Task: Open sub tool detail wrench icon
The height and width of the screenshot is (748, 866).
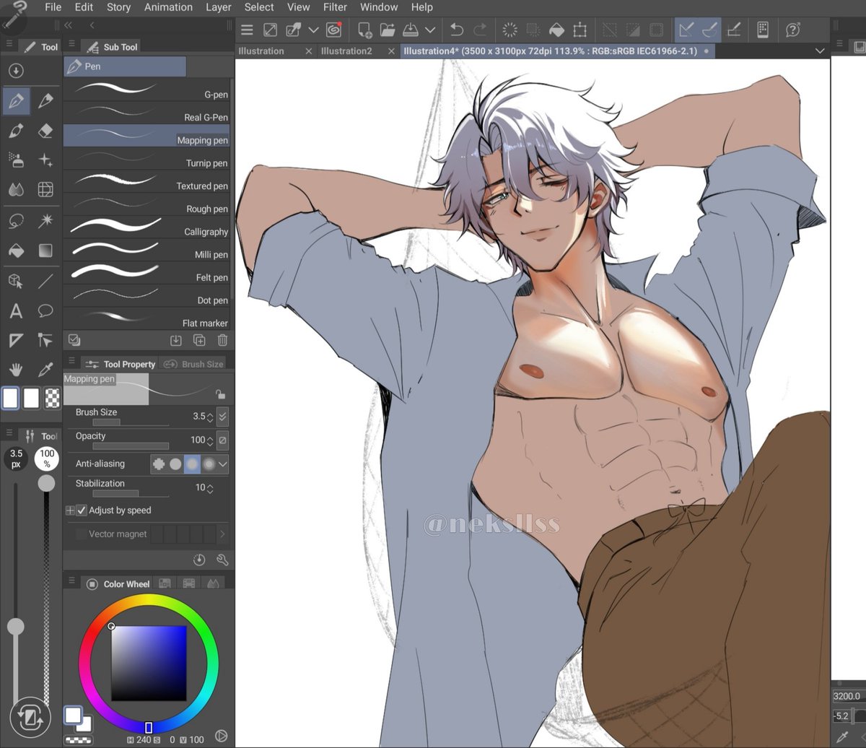Action: coord(222,560)
